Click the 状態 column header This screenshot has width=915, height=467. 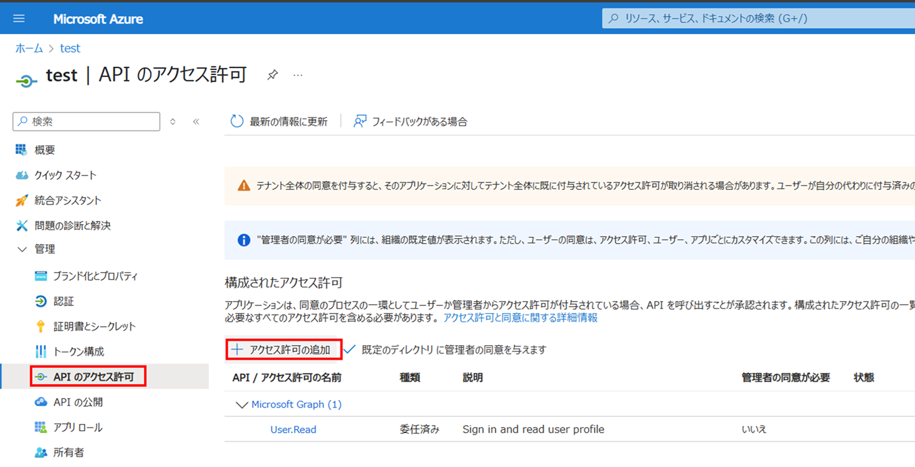click(864, 377)
